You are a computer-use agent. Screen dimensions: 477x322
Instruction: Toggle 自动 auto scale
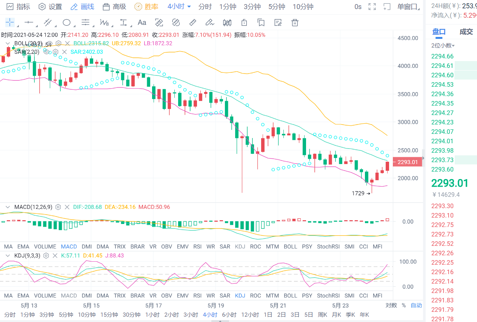[416, 305]
